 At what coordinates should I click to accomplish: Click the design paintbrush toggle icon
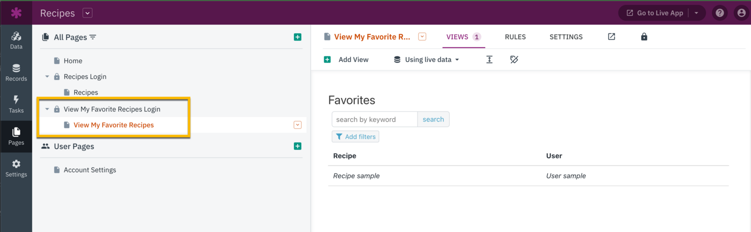(514, 59)
